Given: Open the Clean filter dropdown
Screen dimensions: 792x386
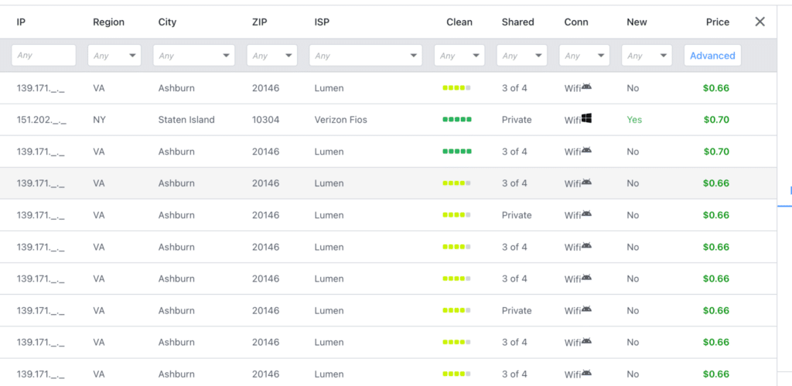Looking at the screenshot, I should (459, 56).
